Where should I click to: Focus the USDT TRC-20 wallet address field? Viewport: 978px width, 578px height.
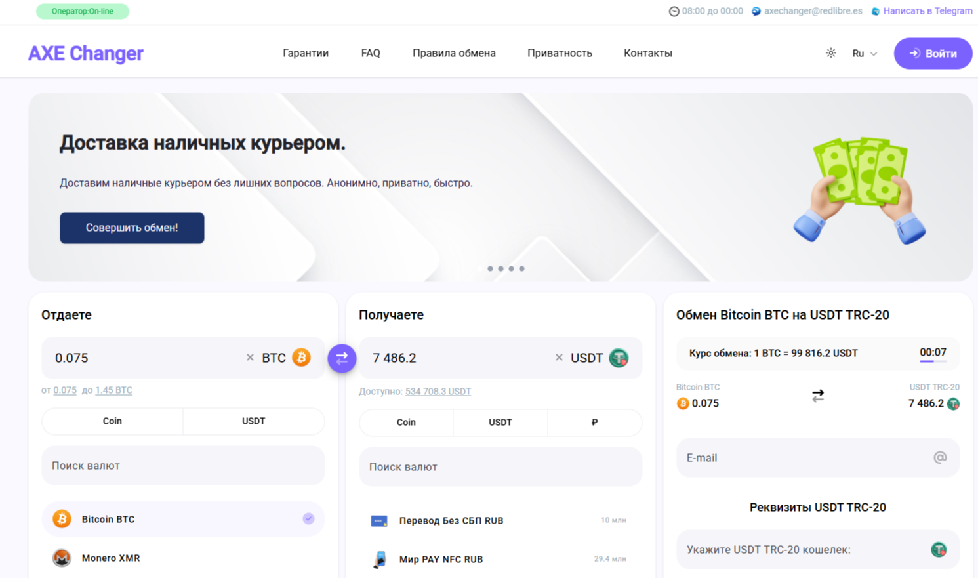tap(818, 550)
